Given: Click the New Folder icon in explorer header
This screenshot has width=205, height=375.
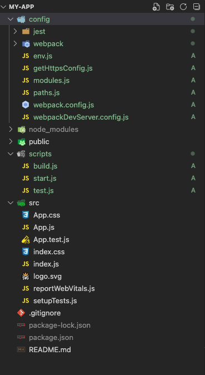Looking at the screenshot, I should pyautogui.click(x=170, y=7).
